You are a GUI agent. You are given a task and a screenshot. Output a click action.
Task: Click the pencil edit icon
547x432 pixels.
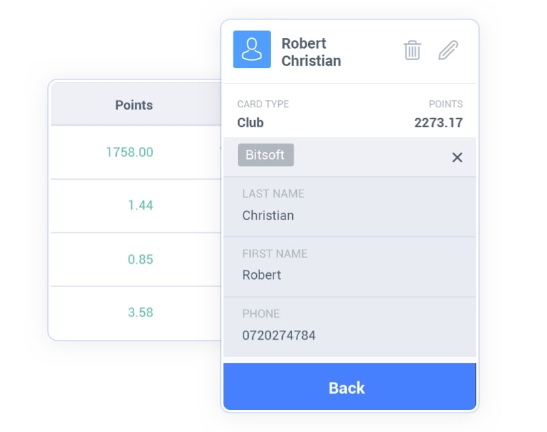tap(448, 50)
